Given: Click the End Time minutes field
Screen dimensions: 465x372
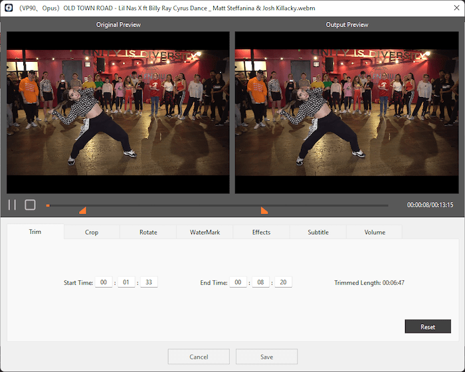Looking at the screenshot, I should pyautogui.click(x=261, y=282).
